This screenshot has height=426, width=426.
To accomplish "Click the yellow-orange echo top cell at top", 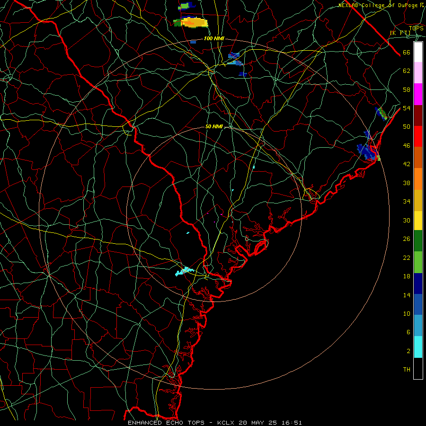I will click(194, 22).
